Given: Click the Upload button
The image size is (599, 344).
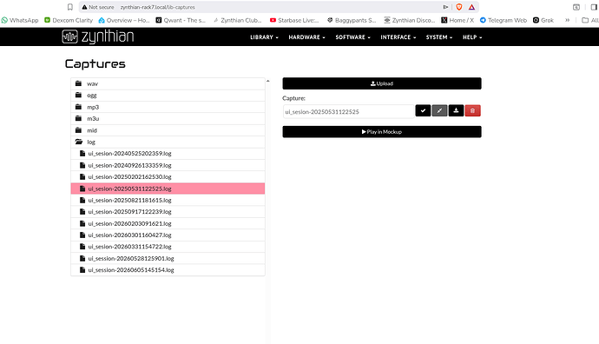Looking at the screenshot, I should coord(382,83).
